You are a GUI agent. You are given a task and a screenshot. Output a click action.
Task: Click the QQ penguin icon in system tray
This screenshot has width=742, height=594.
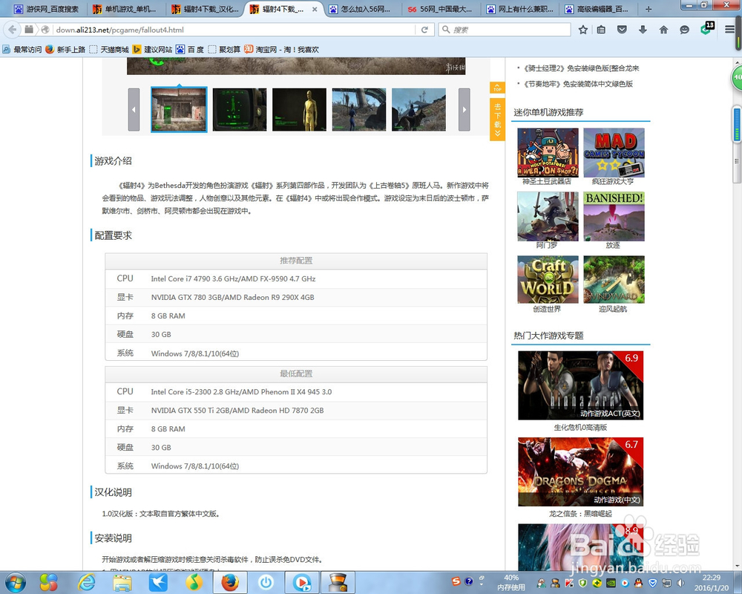click(638, 584)
